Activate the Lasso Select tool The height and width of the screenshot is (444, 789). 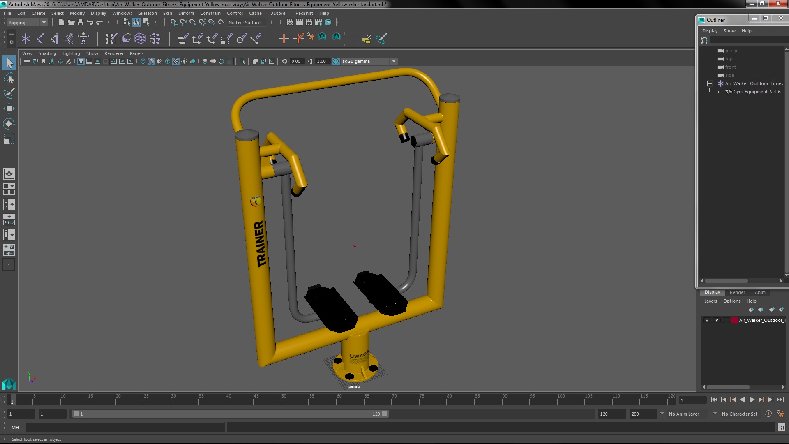click(x=9, y=78)
